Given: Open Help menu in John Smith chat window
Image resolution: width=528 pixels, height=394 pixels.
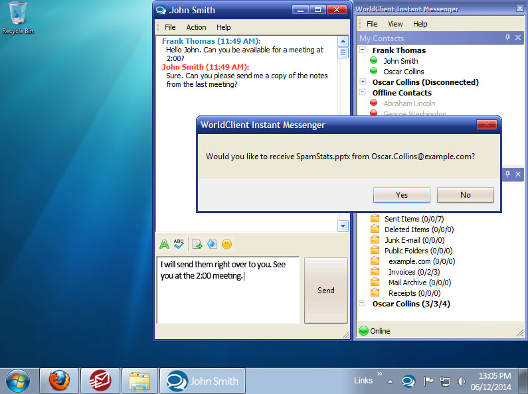Looking at the screenshot, I should click(x=224, y=27).
